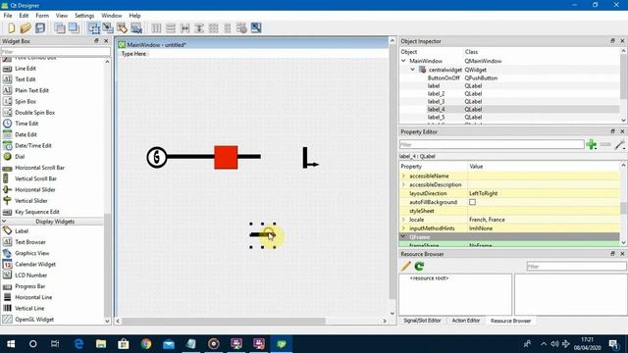This screenshot has height=353, width=628.
Task: Pick the LCD Number widget
Action: tap(30, 276)
